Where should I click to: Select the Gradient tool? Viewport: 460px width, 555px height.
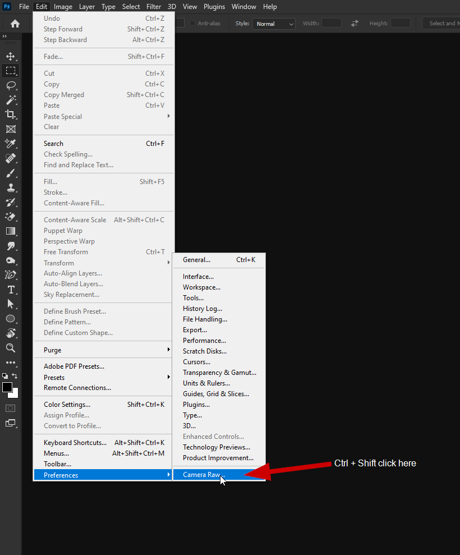[x=11, y=231]
